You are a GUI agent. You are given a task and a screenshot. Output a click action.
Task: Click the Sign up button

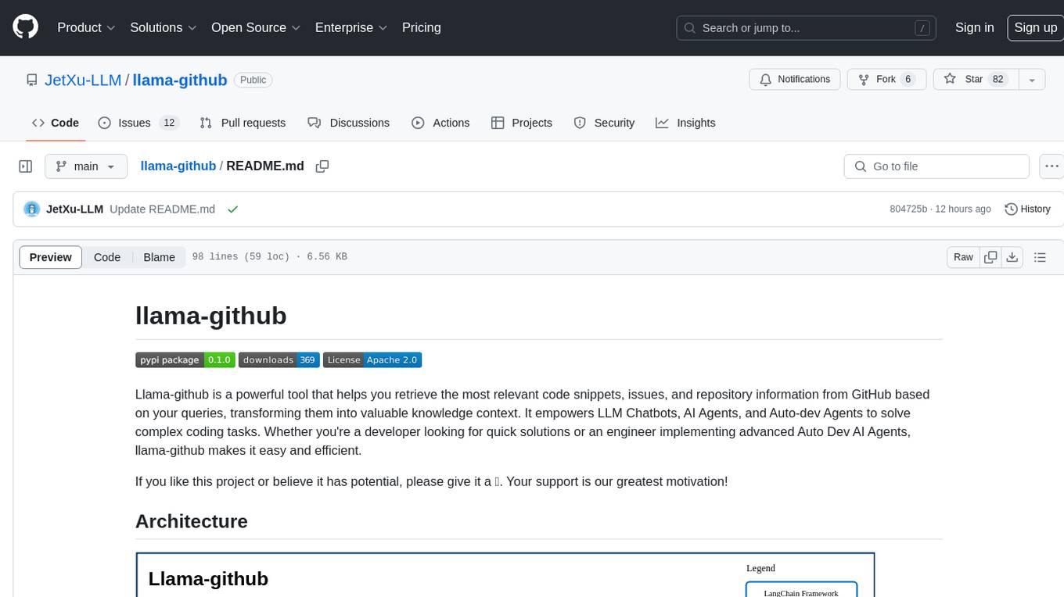click(1035, 27)
